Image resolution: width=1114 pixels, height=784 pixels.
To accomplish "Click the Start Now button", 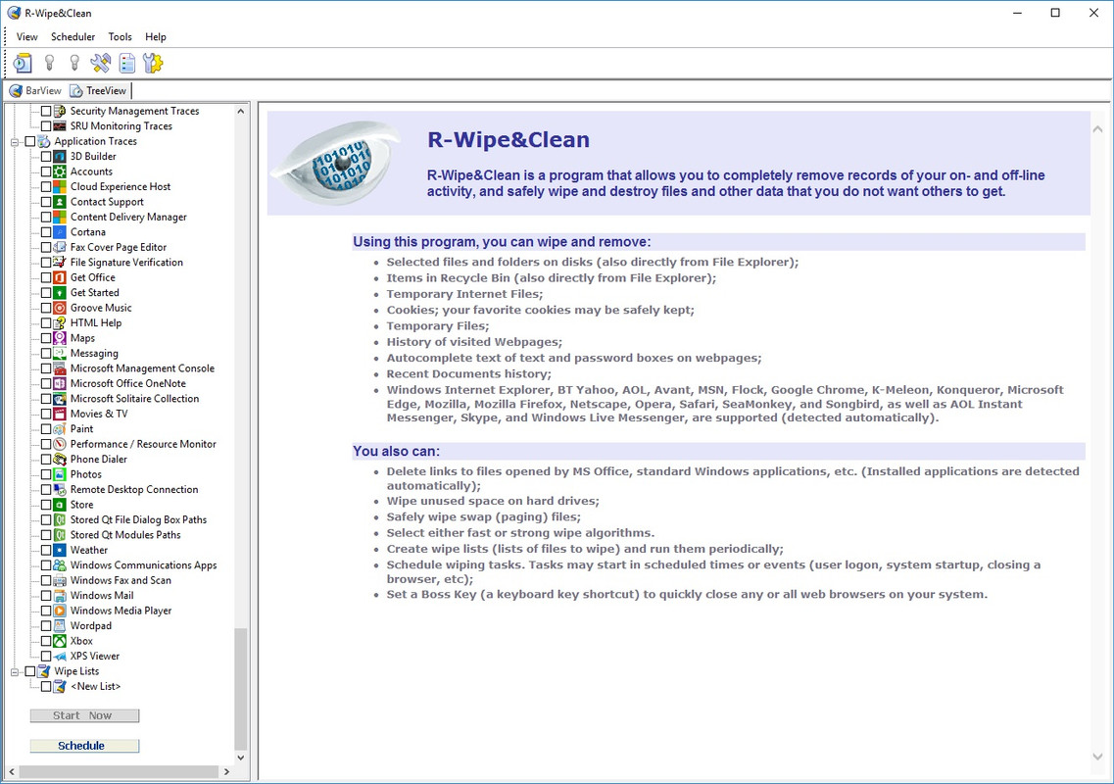I will [84, 715].
